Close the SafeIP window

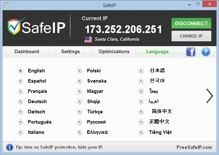[209, 4]
